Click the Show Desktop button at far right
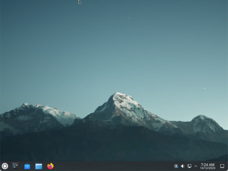Viewport: 228px width, 171px height. tap(222, 165)
